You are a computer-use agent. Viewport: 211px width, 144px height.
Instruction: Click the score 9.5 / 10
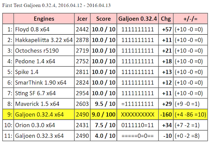pos(105,104)
